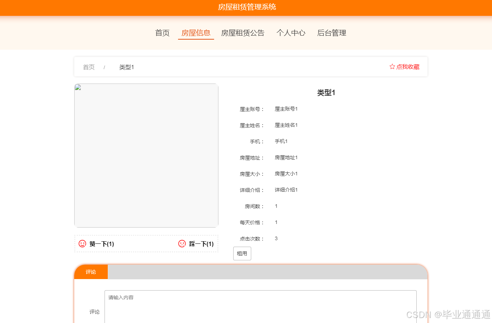The image size is (492, 323).
Task: Click the click count value 3
Action: click(x=276, y=238)
